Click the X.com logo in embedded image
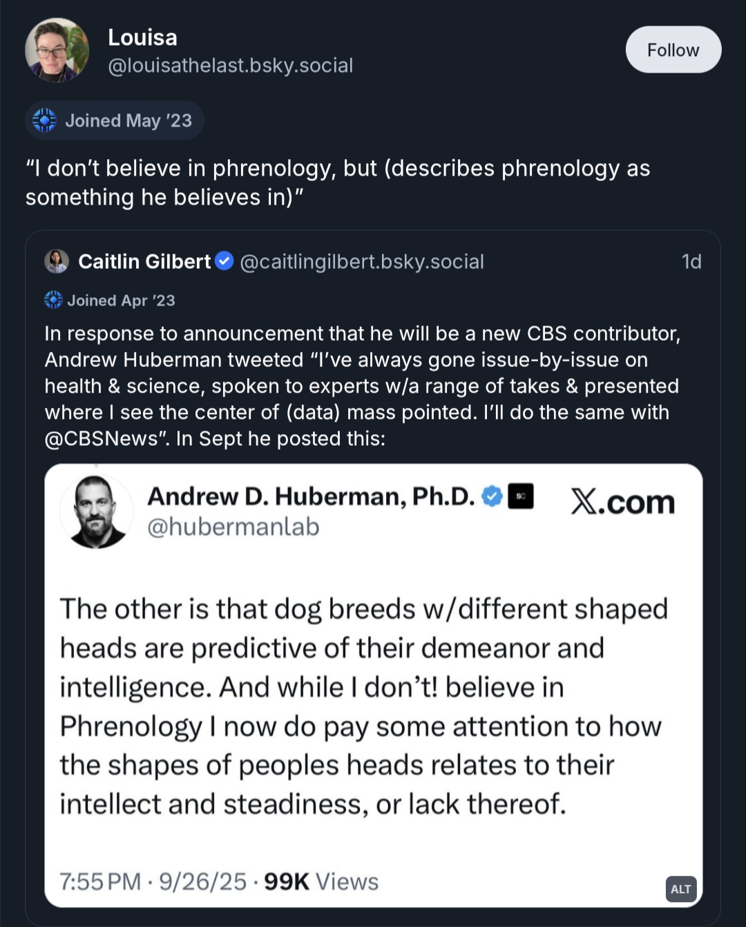746x927 pixels. (x=622, y=503)
